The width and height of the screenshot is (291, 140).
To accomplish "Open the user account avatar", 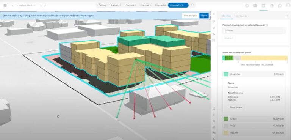I will click(288, 6).
